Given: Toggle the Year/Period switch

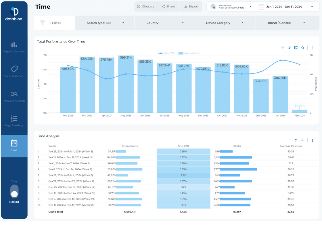Looking at the screenshot, I should (x=14, y=192).
